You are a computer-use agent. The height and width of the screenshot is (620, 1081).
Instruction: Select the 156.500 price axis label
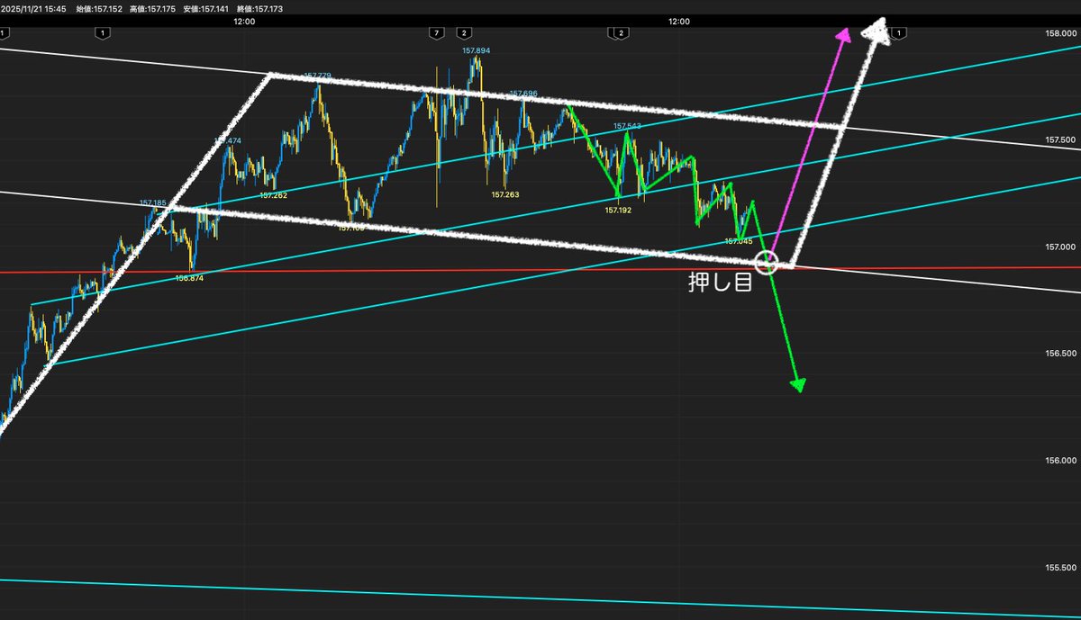[x=1059, y=355]
